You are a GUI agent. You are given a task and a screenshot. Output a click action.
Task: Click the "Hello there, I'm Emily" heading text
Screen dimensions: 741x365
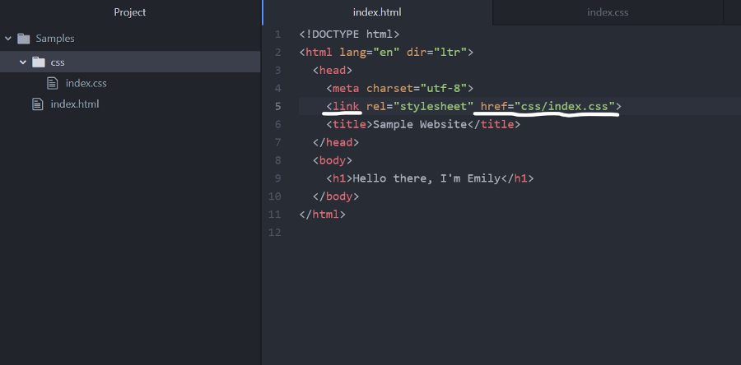(x=426, y=178)
